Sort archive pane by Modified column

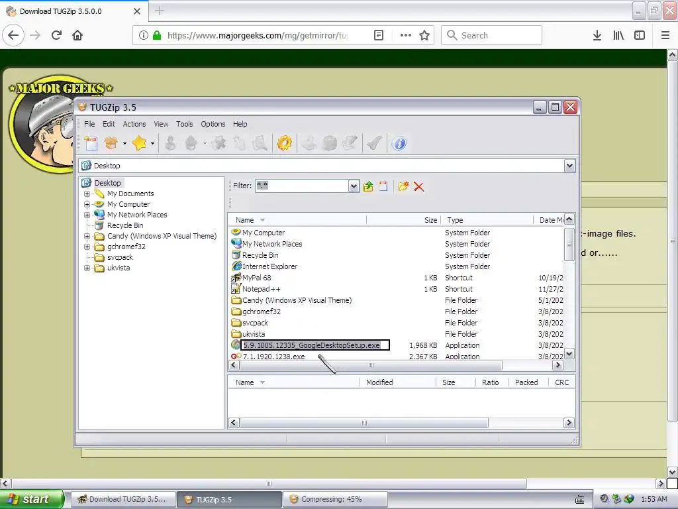[397, 382]
